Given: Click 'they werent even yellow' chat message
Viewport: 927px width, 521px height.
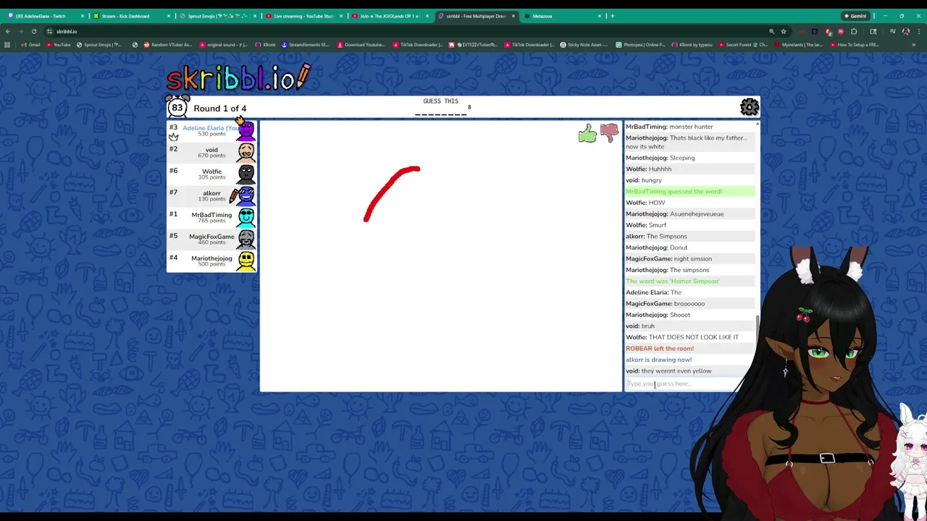Looking at the screenshot, I should tap(676, 370).
